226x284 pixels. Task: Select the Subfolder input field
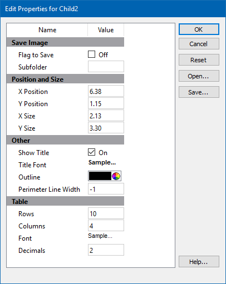click(106, 67)
